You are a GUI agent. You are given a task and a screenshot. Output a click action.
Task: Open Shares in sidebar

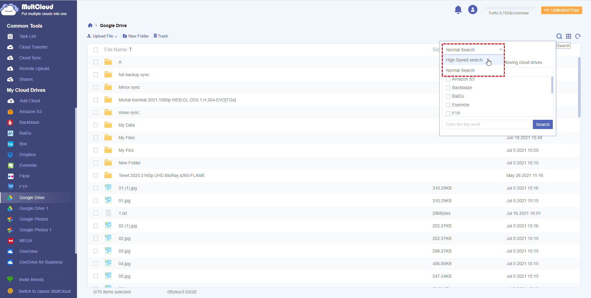26,79
